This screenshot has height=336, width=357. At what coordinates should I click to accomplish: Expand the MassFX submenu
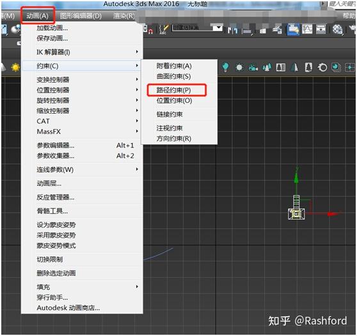[82, 132]
